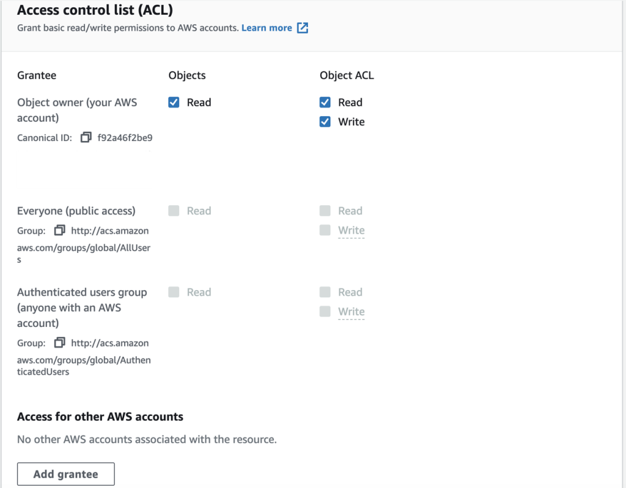The image size is (626, 488).
Task: Enable Object ACL Write for Authenticated users
Action: [x=325, y=311]
